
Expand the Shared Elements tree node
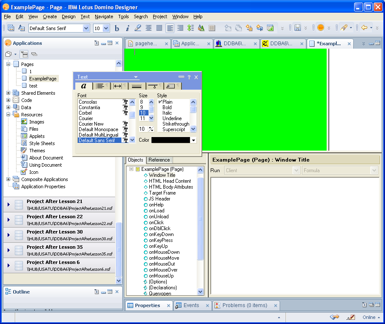click(x=8, y=93)
